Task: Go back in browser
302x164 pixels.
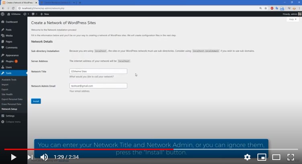Action: pyautogui.click(x=3, y=8)
